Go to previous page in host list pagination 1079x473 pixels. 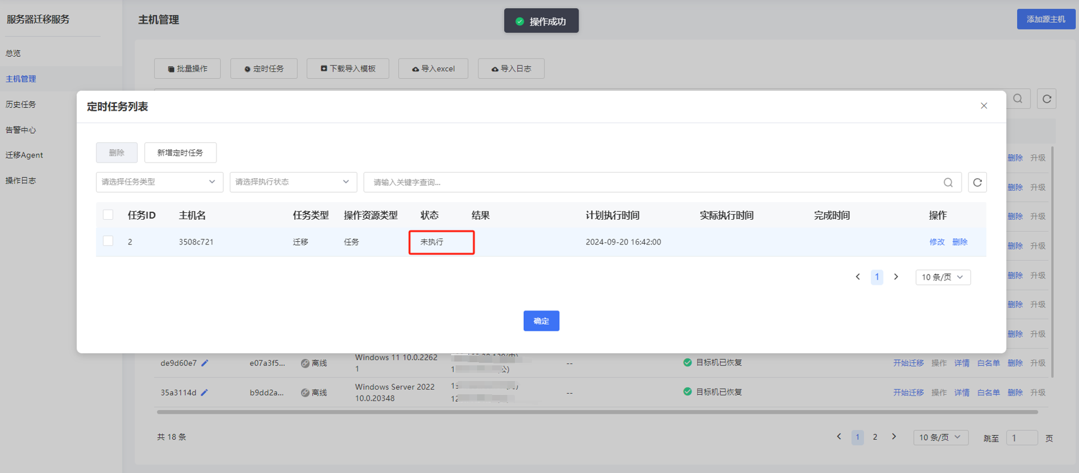coord(839,437)
